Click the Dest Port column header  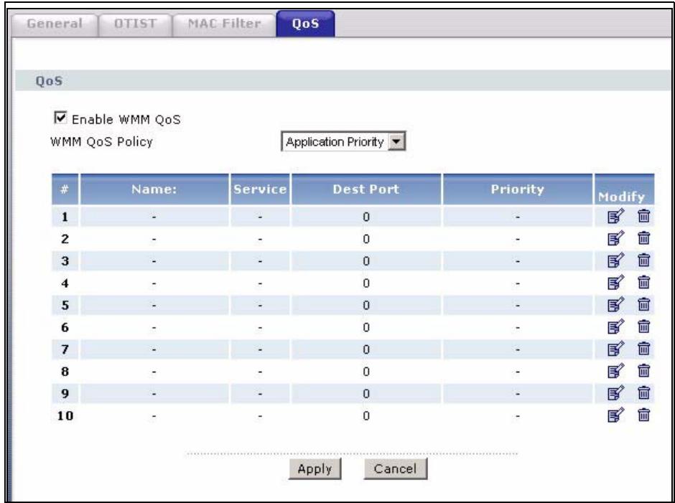coord(366,189)
